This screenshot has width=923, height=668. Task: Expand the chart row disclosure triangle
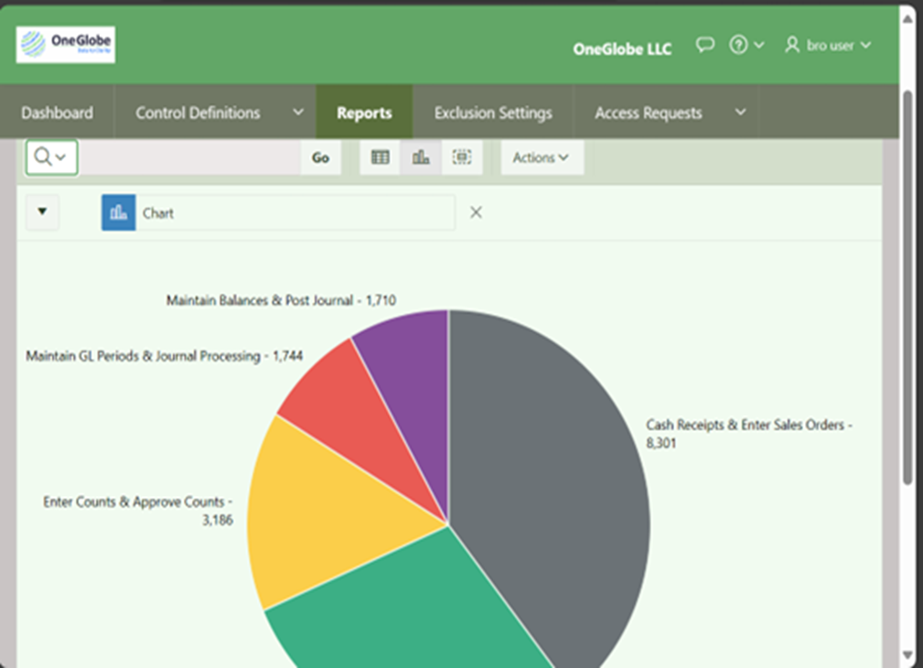pos(42,211)
